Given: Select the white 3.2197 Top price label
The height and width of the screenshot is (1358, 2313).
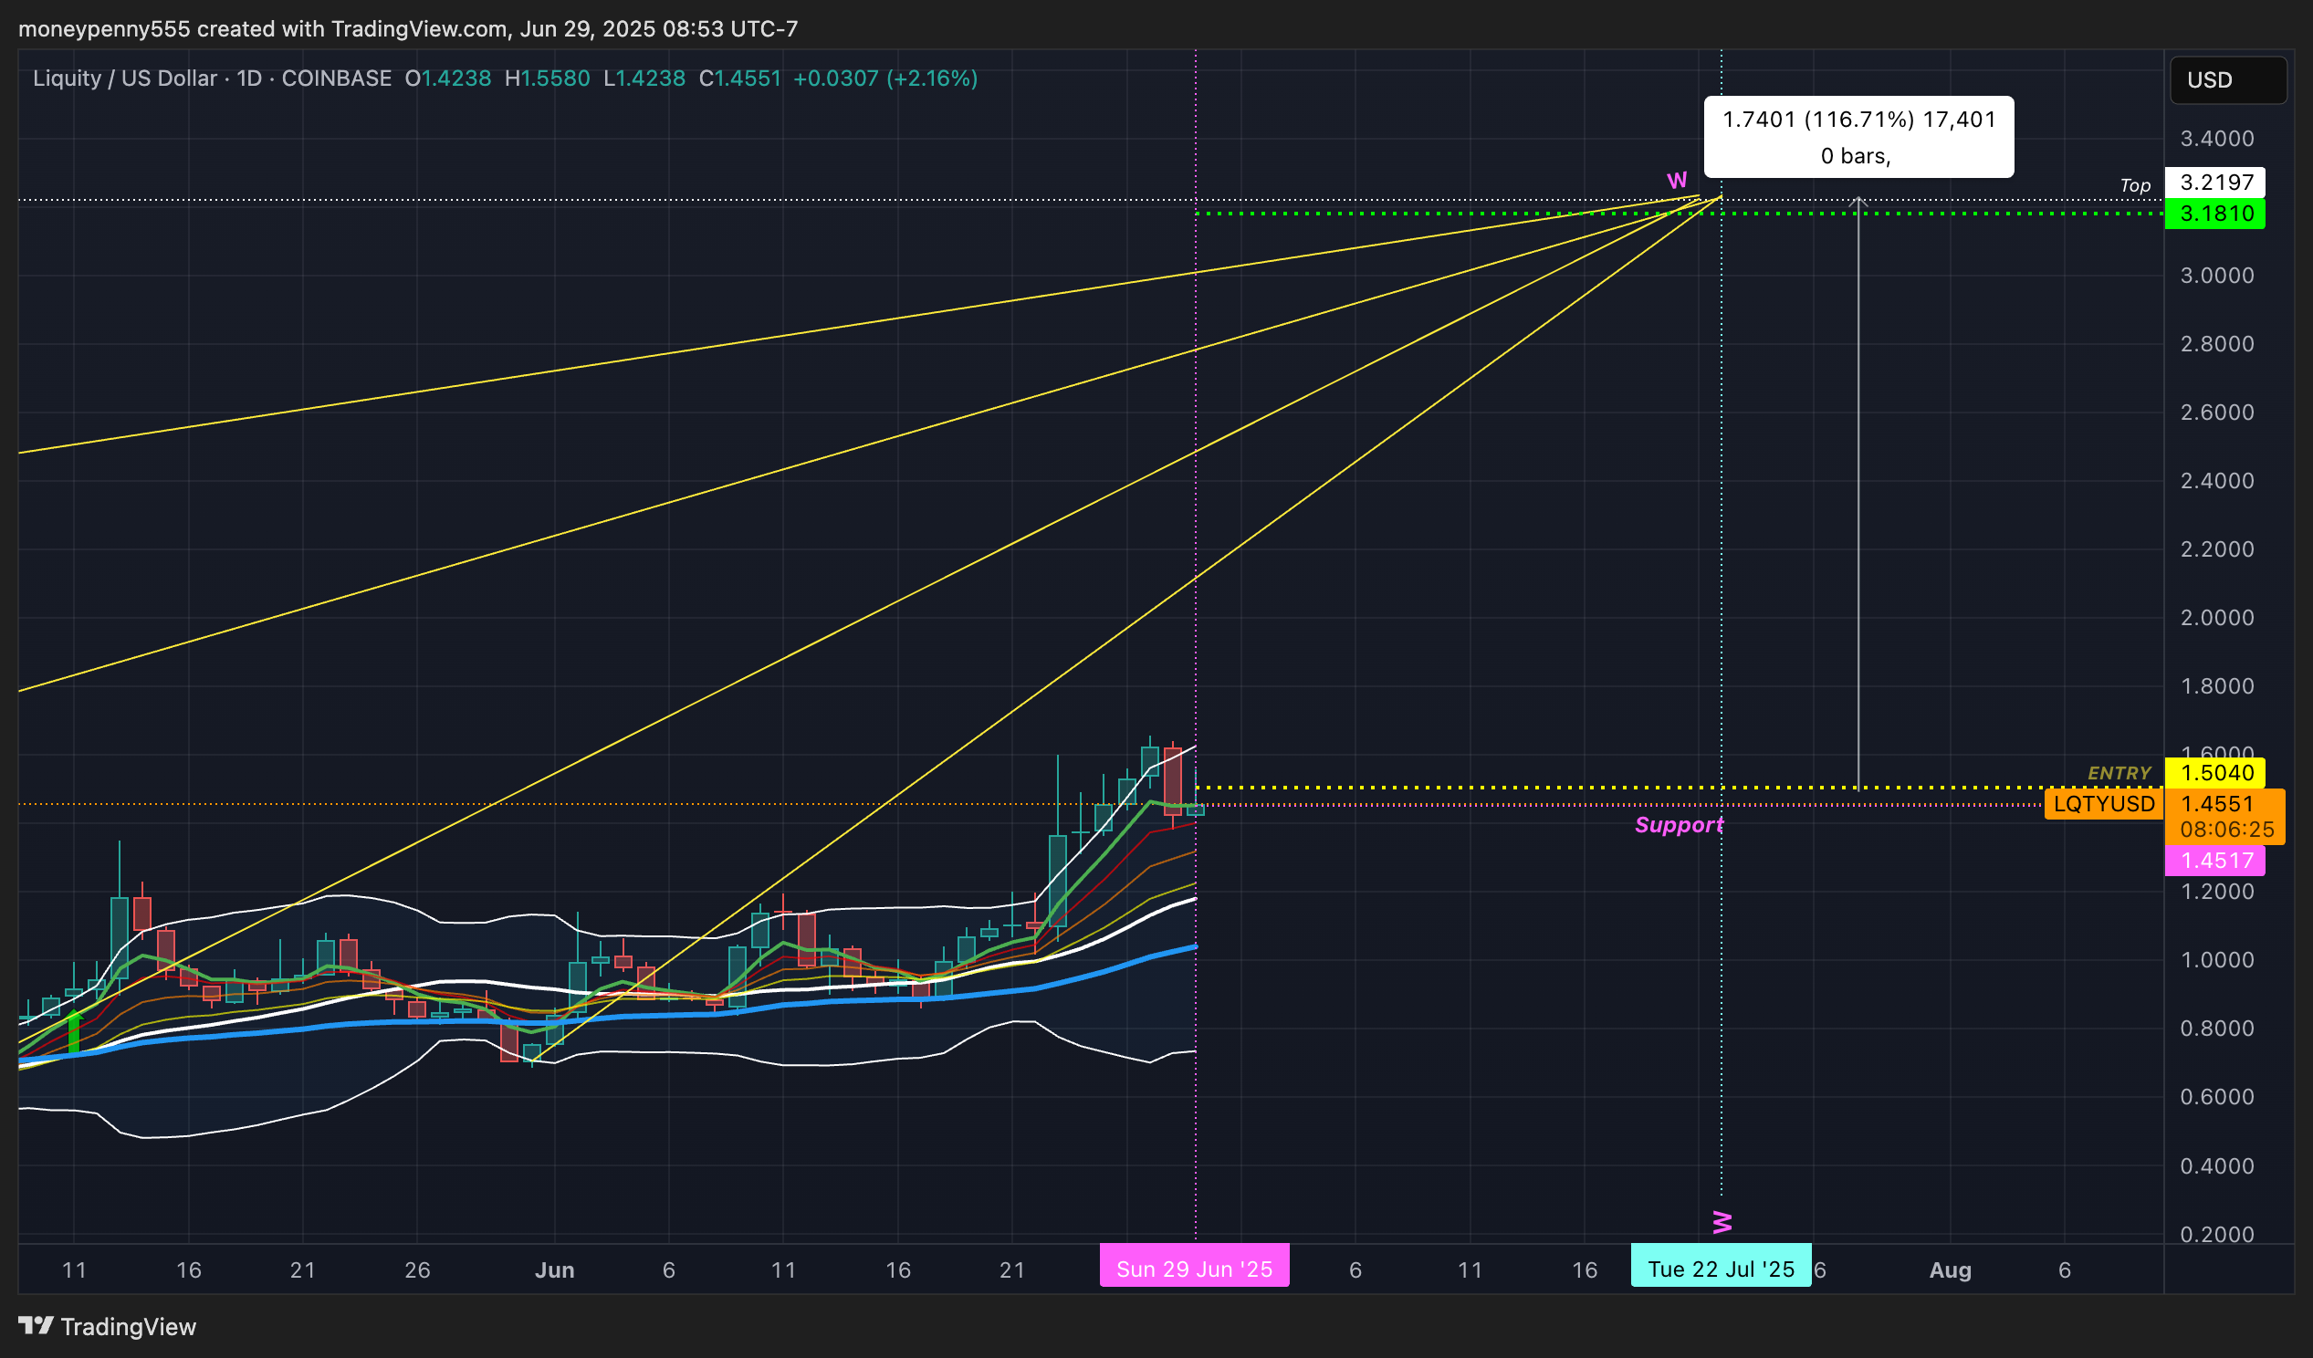Looking at the screenshot, I should pos(2214,183).
